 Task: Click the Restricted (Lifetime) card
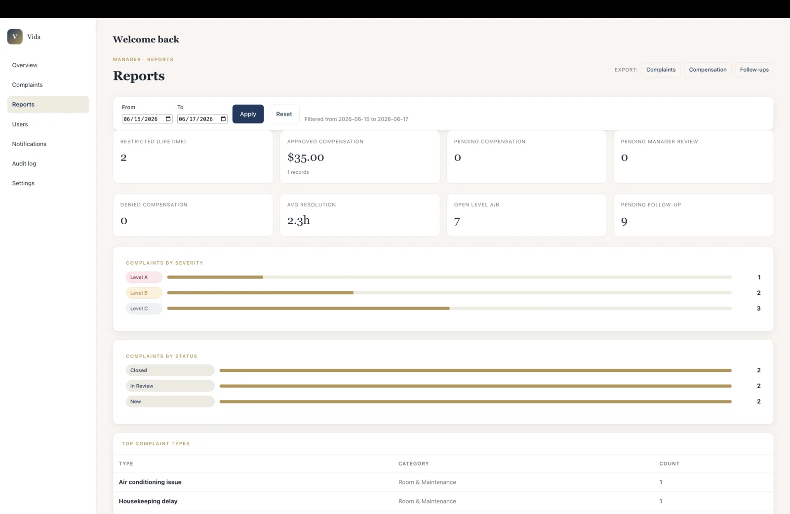193,157
